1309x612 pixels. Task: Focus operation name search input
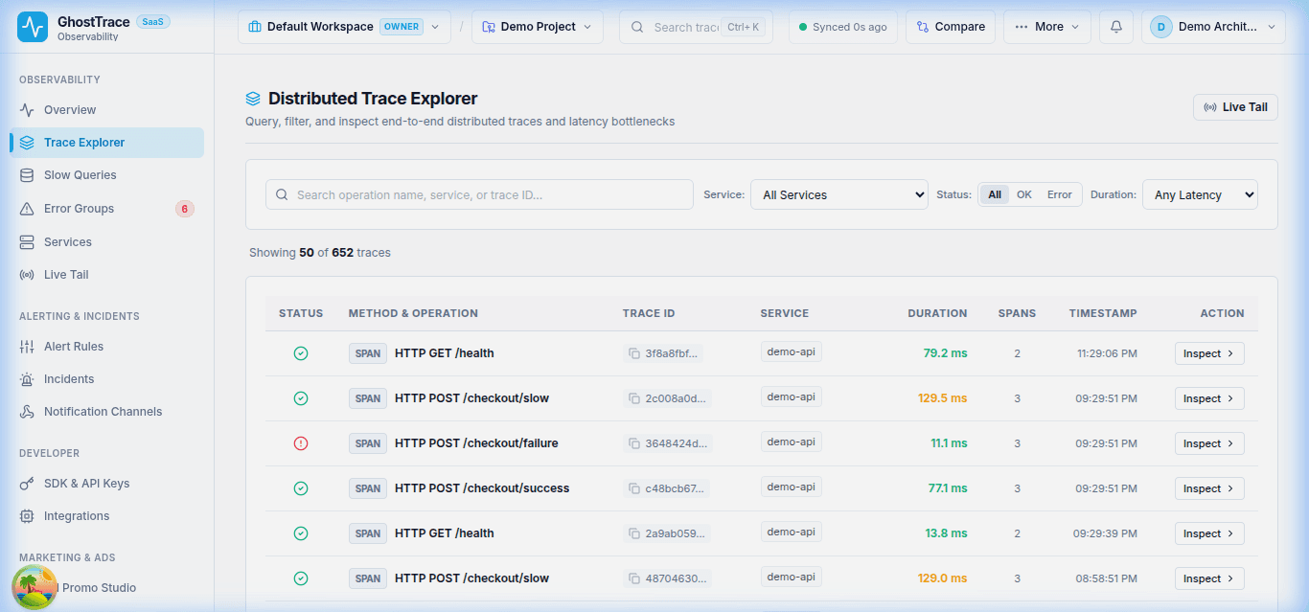coord(479,194)
